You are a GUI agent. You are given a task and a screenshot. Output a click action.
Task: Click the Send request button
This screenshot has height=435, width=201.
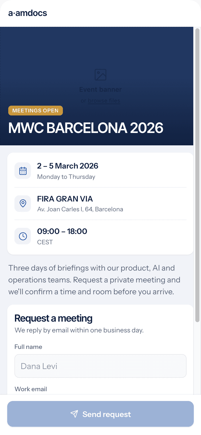pos(100,414)
